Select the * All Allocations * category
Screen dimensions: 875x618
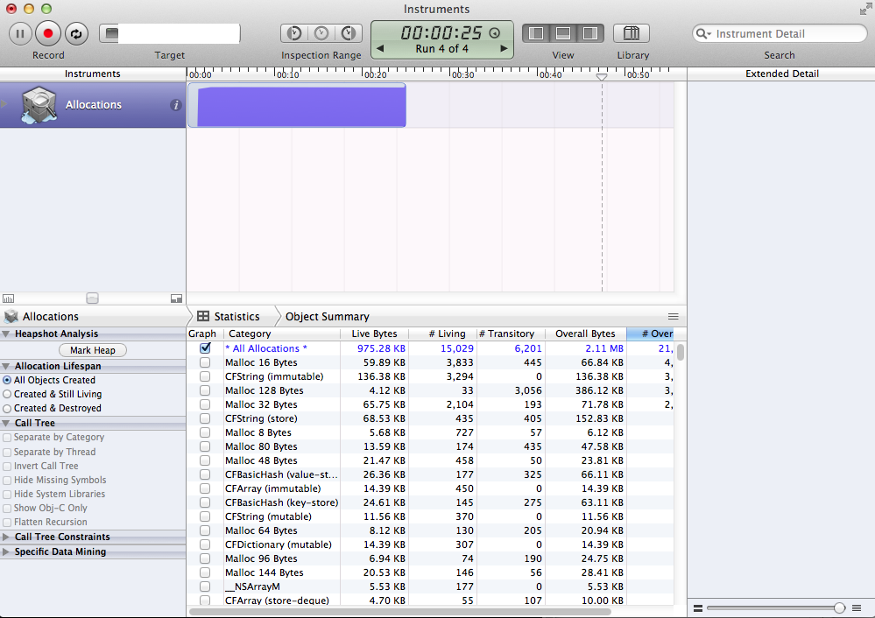(x=266, y=348)
